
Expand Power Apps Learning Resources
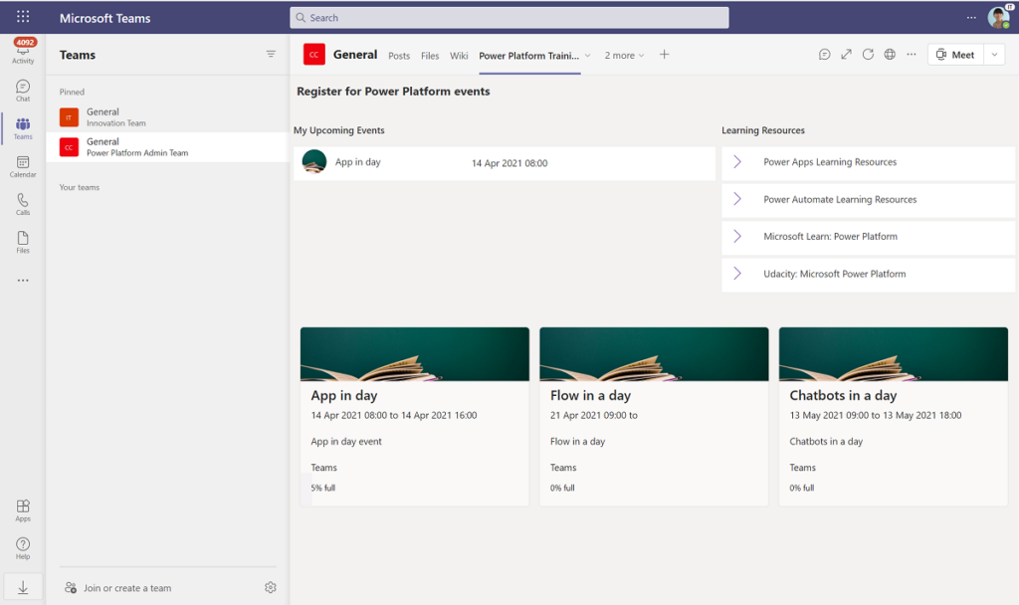pos(737,162)
